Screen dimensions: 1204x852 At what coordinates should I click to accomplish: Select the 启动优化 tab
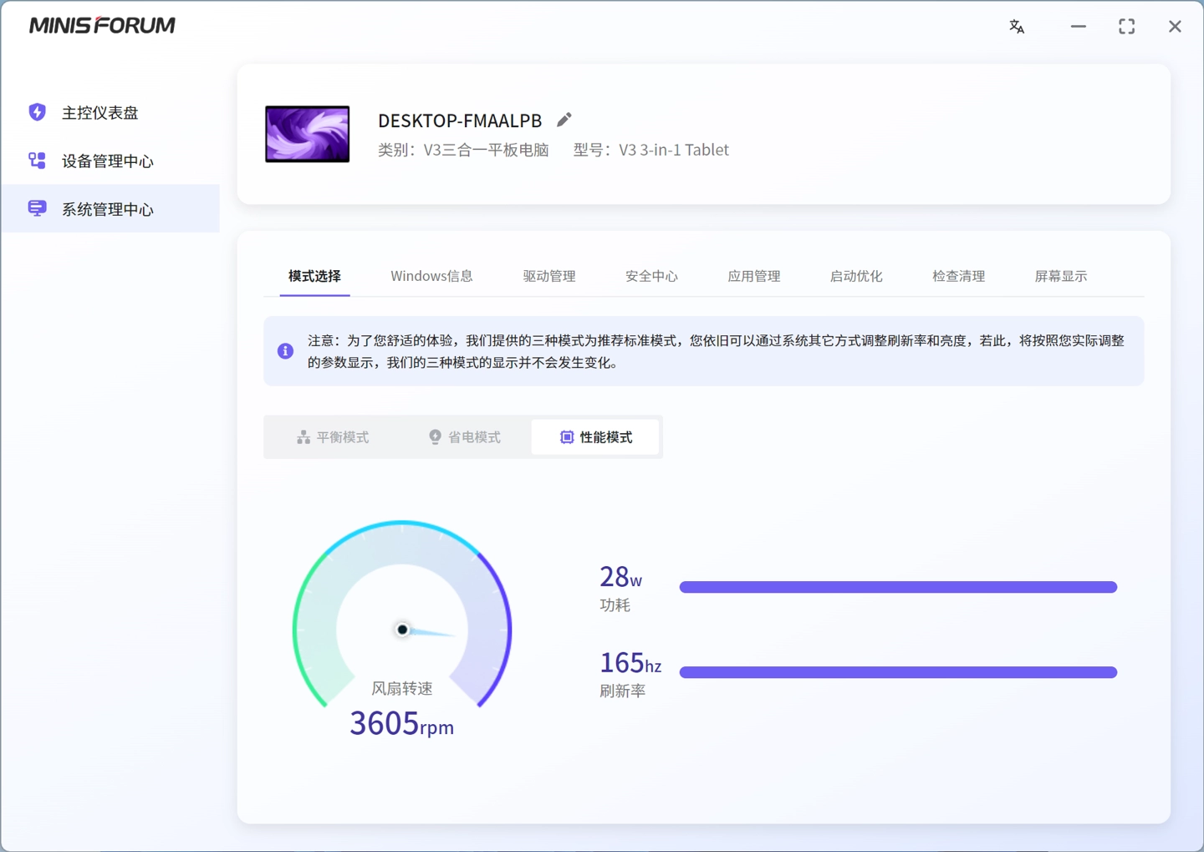pyautogui.click(x=855, y=276)
